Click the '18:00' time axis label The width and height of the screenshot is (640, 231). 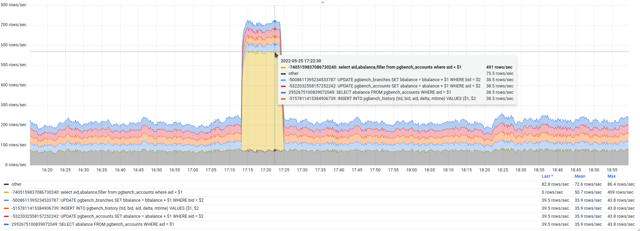point(412,170)
